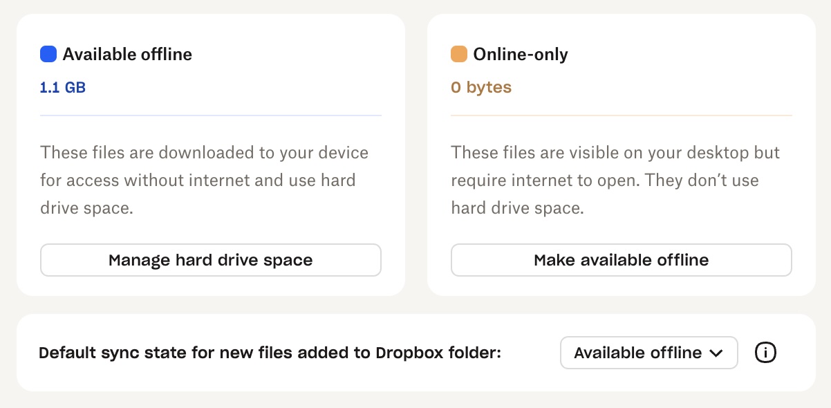Select the Available offline card heading
The width and height of the screenshot is (831, 408).
(127, 54)
